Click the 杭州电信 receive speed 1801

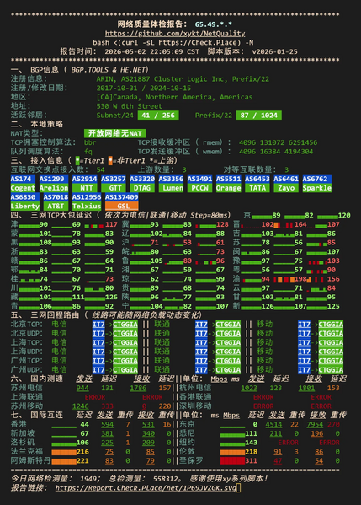pyautogui.click(x=306, y=388)
